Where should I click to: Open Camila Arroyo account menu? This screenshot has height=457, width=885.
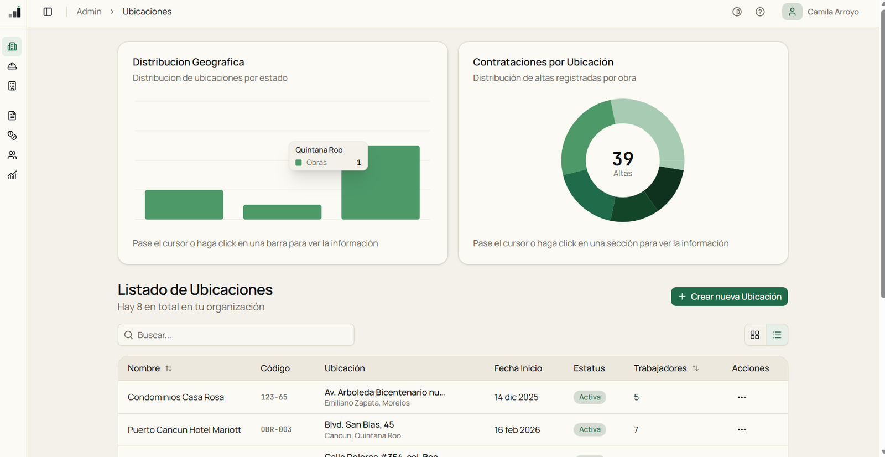[821, 12]
